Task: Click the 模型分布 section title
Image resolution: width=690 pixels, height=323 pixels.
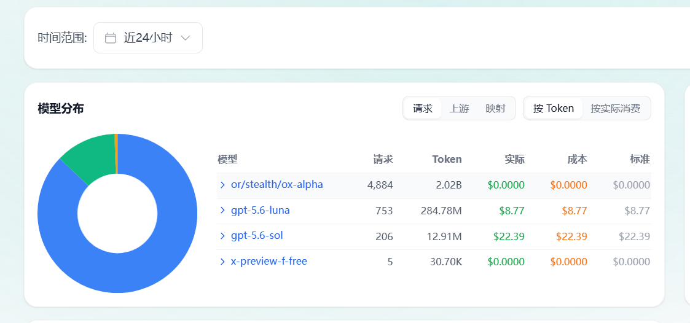Action: click(61, 108)
